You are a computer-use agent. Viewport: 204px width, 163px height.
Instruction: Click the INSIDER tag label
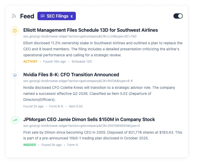click(x=30, y=145)
